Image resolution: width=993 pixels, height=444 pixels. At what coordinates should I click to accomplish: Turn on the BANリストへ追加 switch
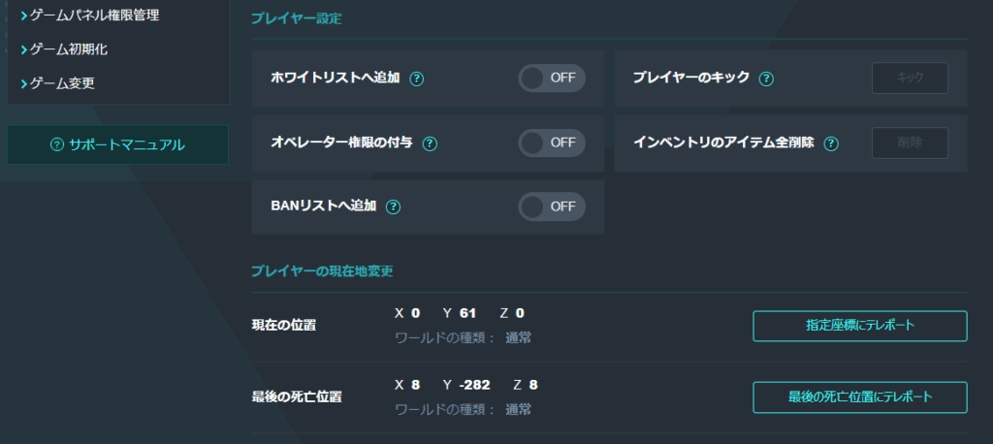[x=552, y=206]
